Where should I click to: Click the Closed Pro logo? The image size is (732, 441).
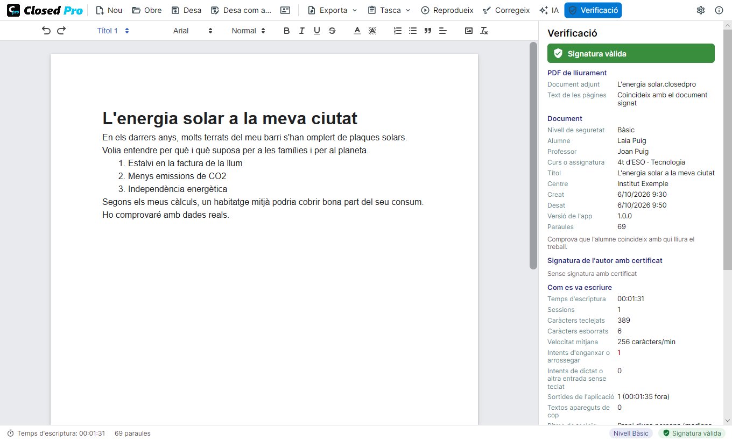[45, 10]
